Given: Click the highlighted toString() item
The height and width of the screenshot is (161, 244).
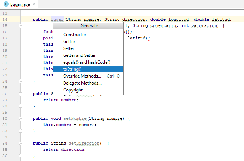Looking at the screenshot, I should (x=72, y=69).
